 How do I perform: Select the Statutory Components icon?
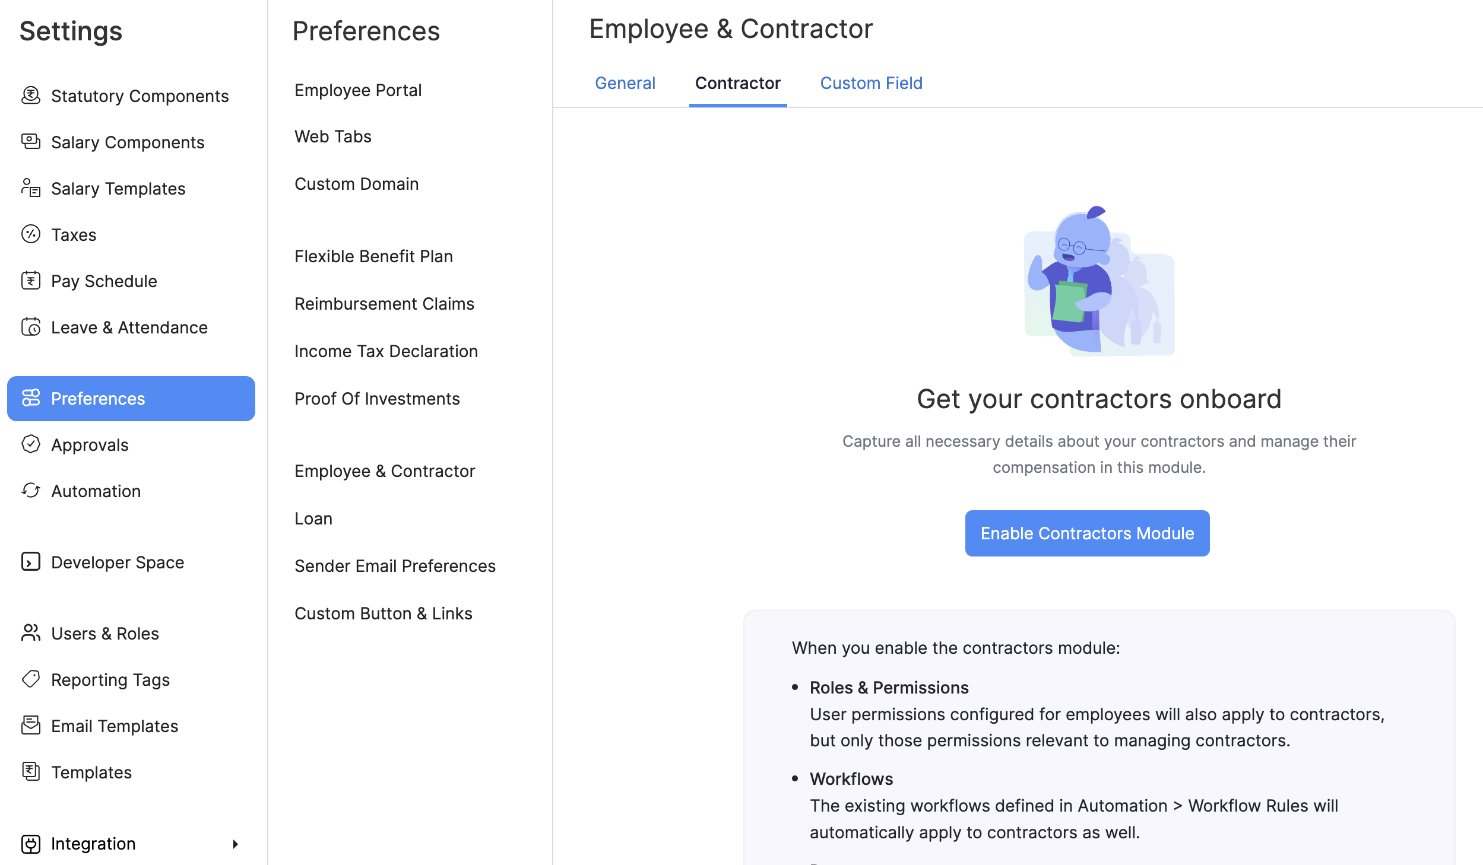[31, 95]
